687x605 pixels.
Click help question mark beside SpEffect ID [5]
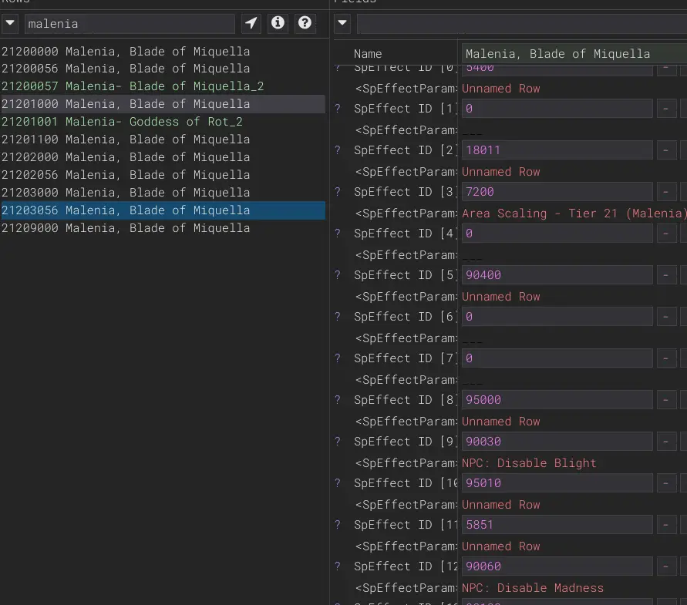point(338,275)
